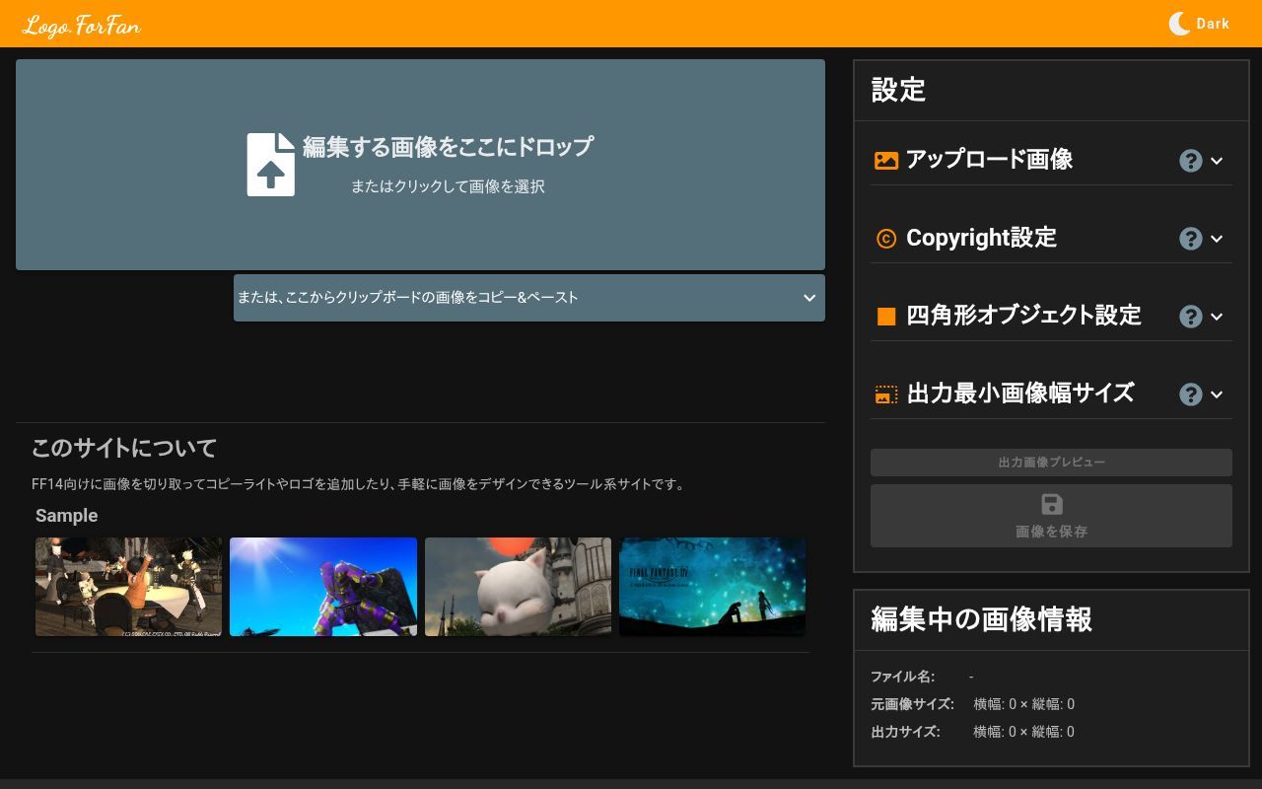Viewport: 1262px width, 789px height.
Task: Click the Logo ForFan site logo
Action: pos(82,25)
